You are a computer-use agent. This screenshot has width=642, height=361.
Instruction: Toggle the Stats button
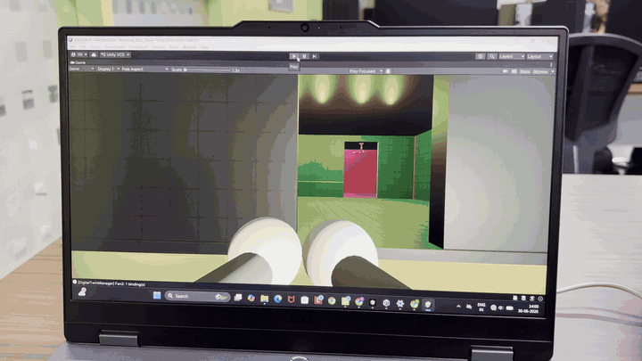(x=524, y=71)
